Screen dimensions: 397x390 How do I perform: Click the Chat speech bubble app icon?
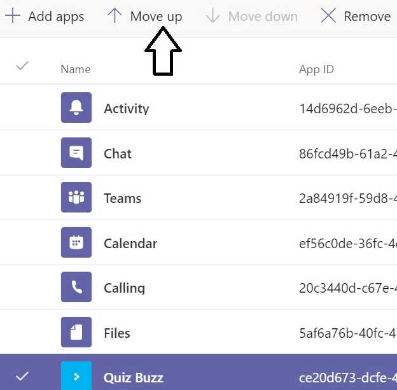coord(76,153)
